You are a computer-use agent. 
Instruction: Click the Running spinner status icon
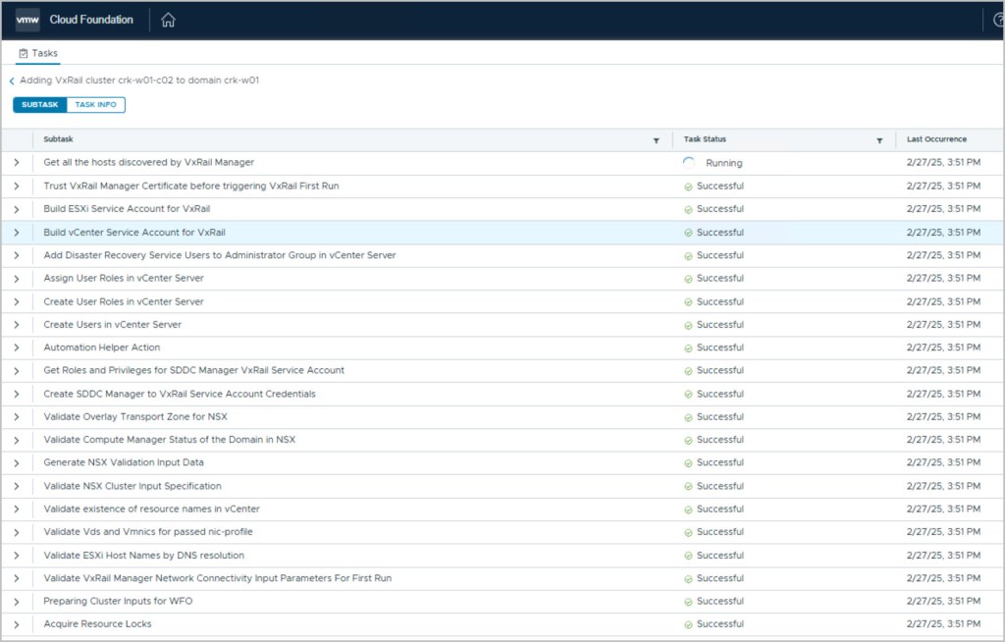tap(689, 163)
